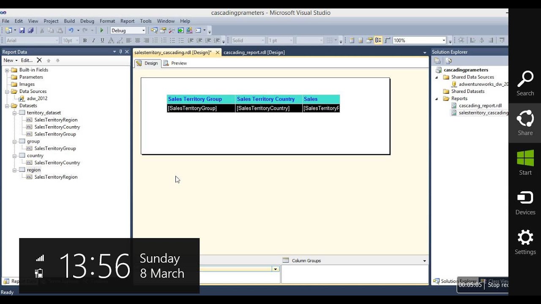The height and width of the screenshot is (304, 541).
Task: Open the Settings charm
Action: pyautogui.click(x=525, y=242)
